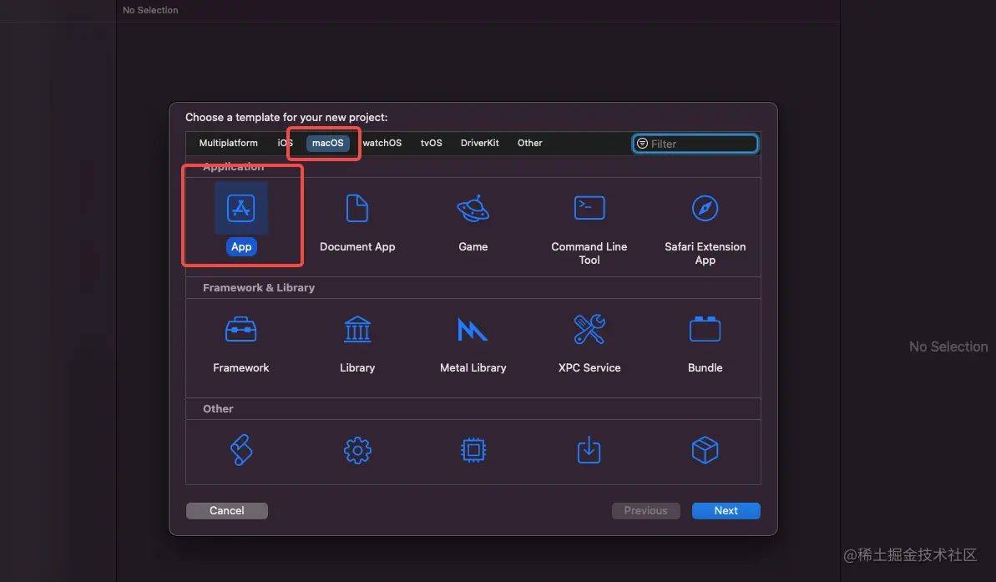Pick the Command Line Tool template
This screenshot has height=582, width=996.
point(589,209)
